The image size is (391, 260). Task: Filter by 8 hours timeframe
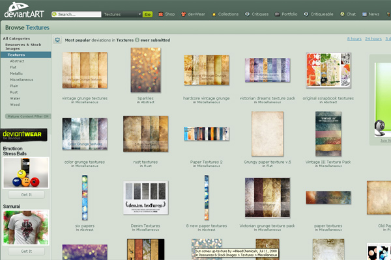(x=355, y=39)
